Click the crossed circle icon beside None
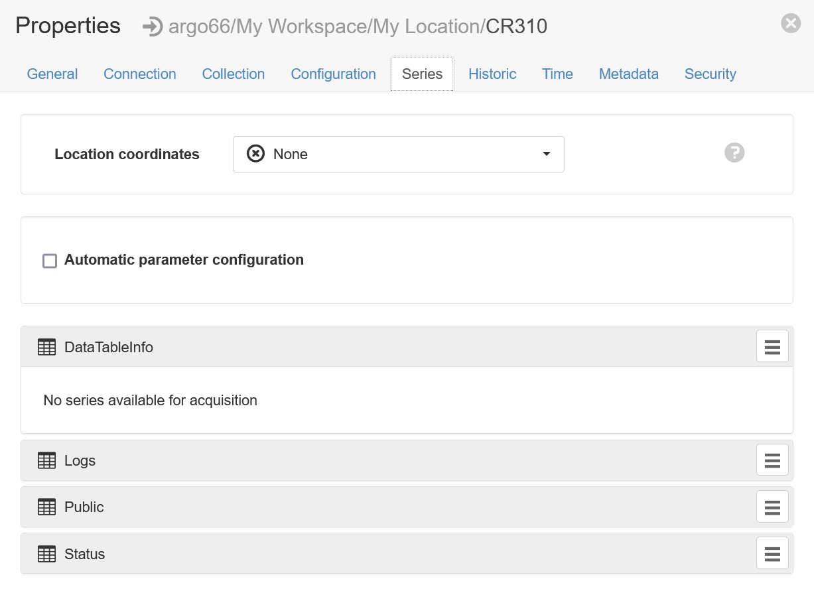The width and height of the screenshot is (814, 589). 255,154
